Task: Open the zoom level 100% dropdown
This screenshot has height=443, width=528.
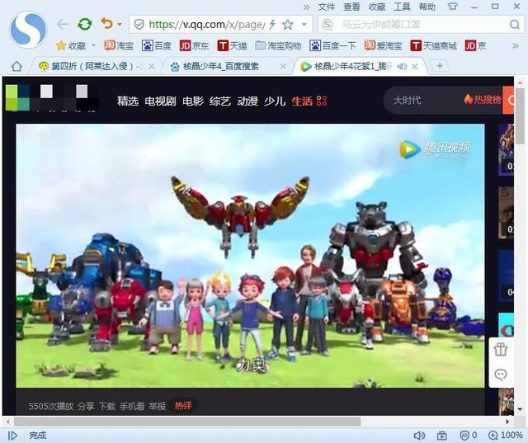Action: pyautogui.click(x=507, y=435)
